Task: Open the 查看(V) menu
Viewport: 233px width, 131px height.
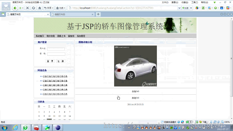Action: pos(175,2)
